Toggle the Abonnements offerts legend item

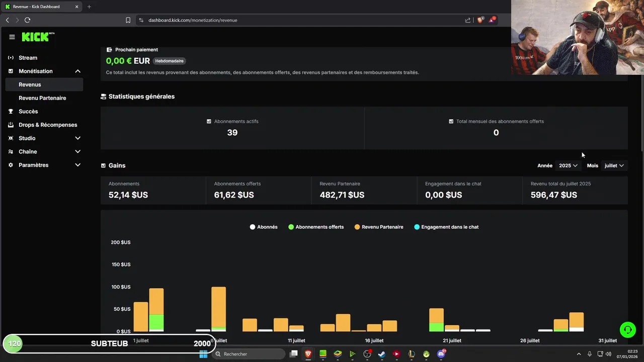coord(316,227)
